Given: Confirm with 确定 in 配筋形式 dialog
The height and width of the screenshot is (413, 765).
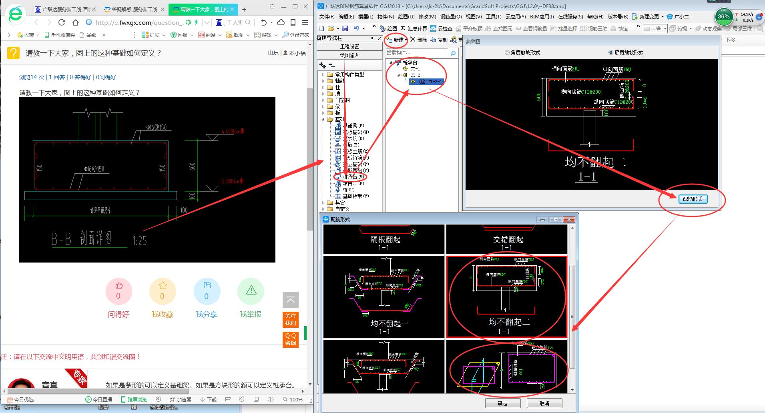Looking at the screenshot, I should pos(503,403).
